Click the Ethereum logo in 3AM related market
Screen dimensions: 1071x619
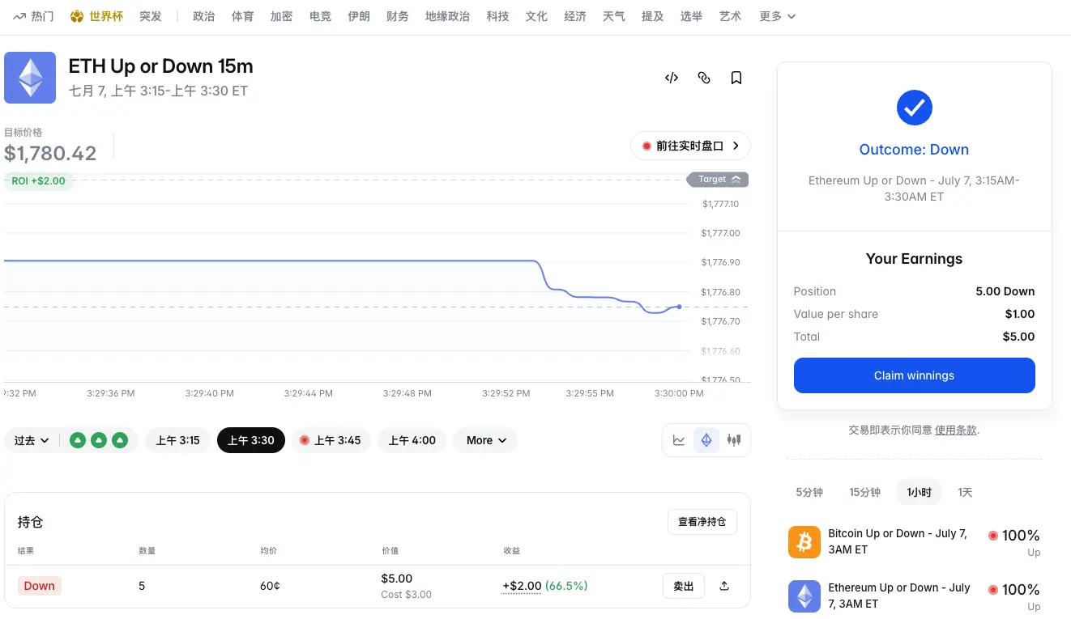pos(804,596)
